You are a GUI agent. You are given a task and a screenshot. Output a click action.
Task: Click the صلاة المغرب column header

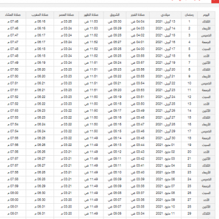point(40,15)
